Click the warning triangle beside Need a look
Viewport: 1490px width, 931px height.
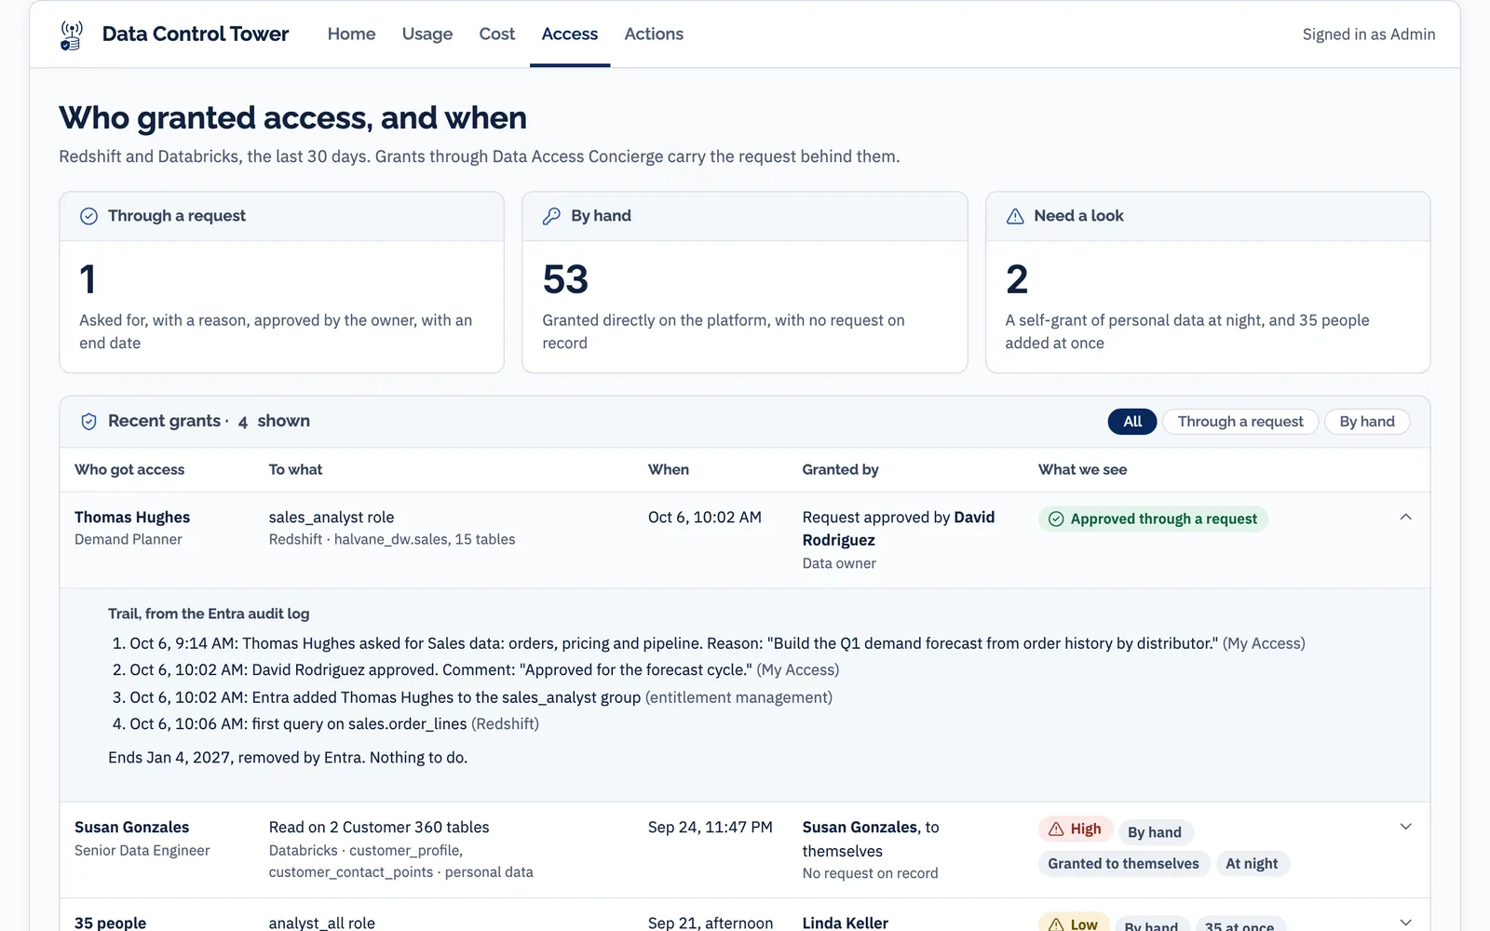click(1015, 216)
